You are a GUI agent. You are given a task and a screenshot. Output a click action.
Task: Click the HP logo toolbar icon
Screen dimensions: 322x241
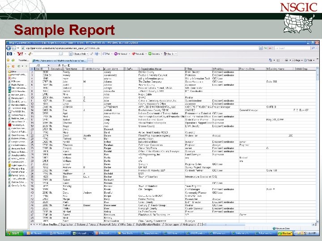coord(9,54)
